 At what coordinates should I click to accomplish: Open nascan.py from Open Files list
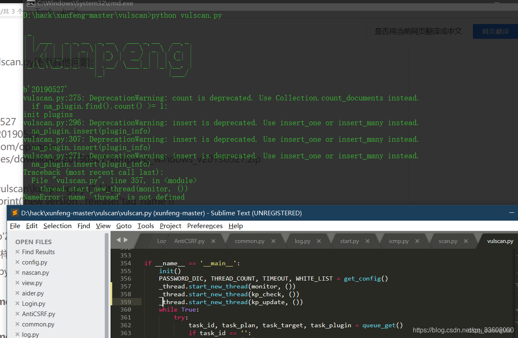click(x=36, y=273)
